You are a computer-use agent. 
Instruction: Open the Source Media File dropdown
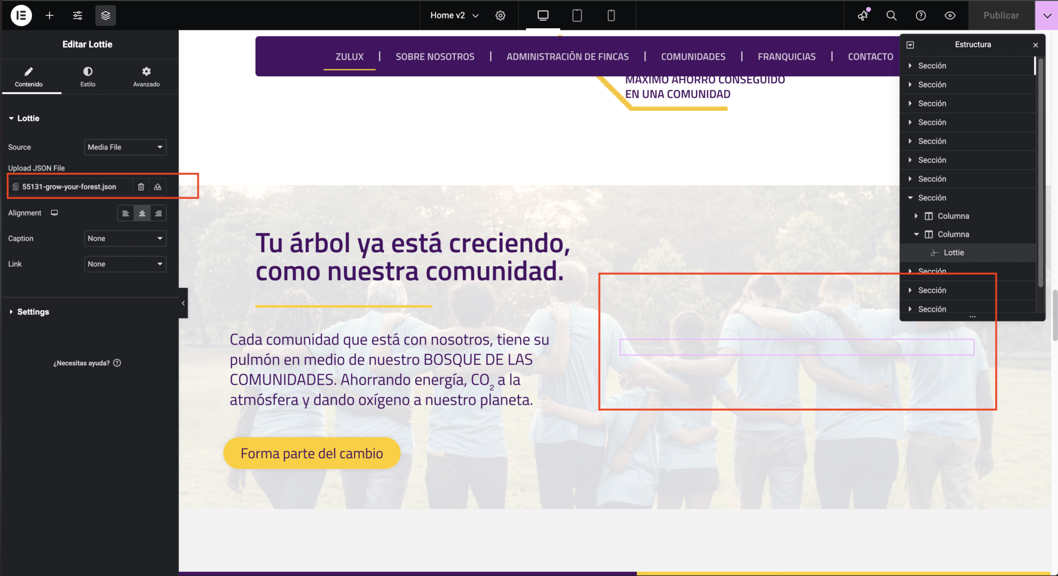coord(125,147)
